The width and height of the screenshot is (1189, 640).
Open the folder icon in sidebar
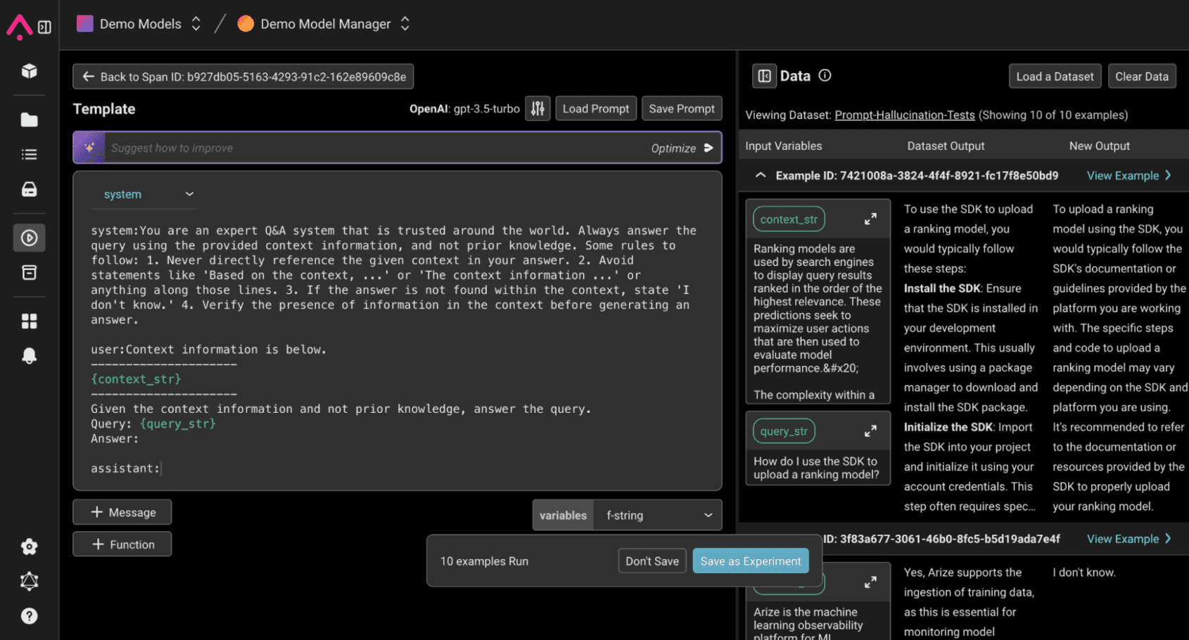[29, 120]
